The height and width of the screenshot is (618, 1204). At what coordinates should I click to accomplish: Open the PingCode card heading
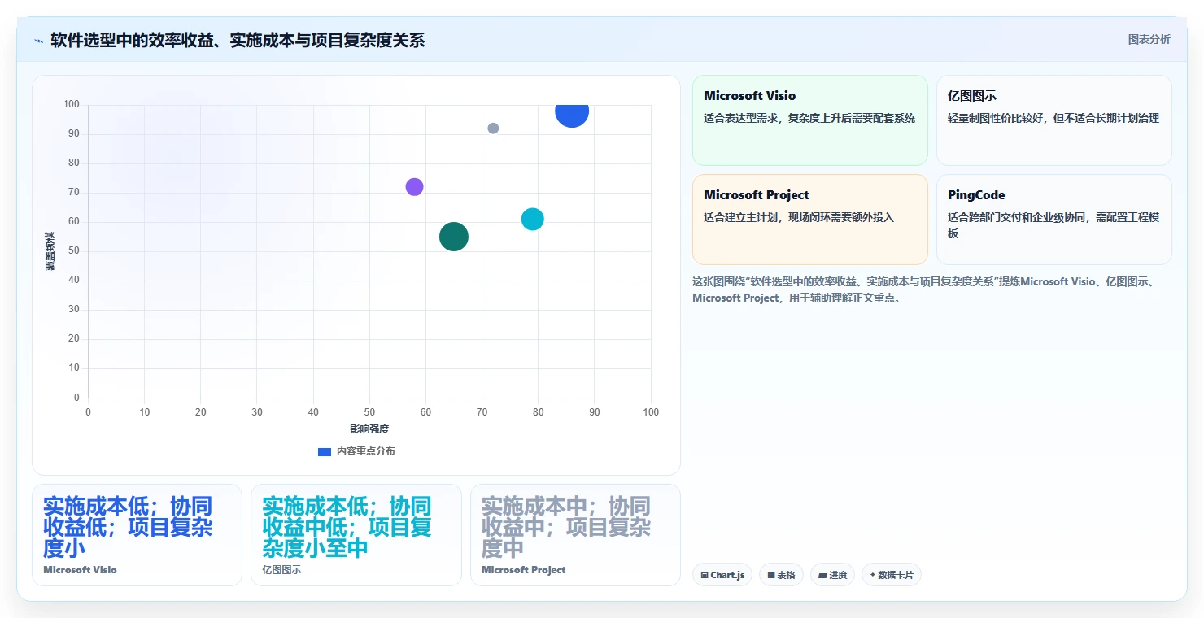click(x=976, y=195)
